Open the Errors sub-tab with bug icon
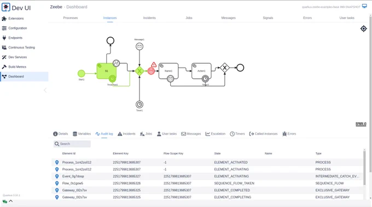 (289, 134)
